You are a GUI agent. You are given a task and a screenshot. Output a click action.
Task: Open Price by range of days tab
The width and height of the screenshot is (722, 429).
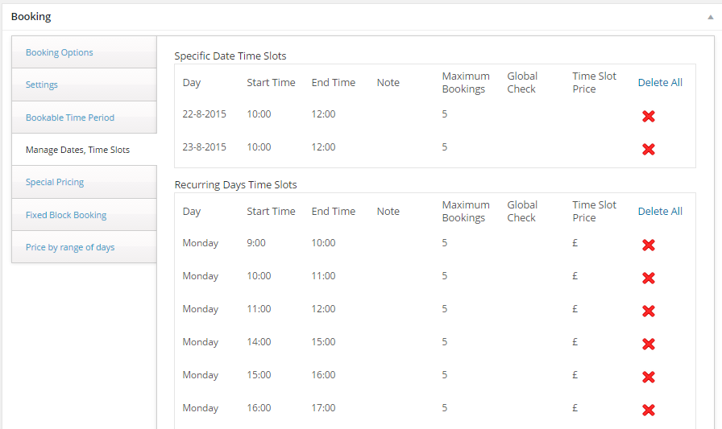pyautogui.click(x=70, y=247)
